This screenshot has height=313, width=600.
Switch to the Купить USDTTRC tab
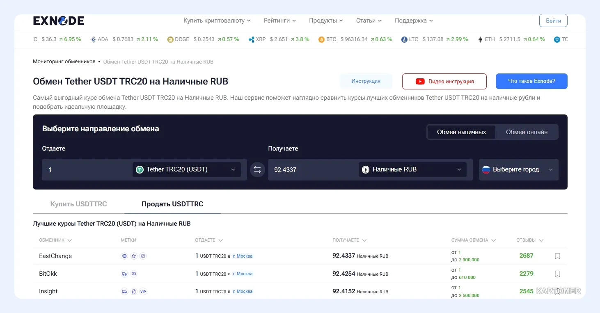point(78,204)
